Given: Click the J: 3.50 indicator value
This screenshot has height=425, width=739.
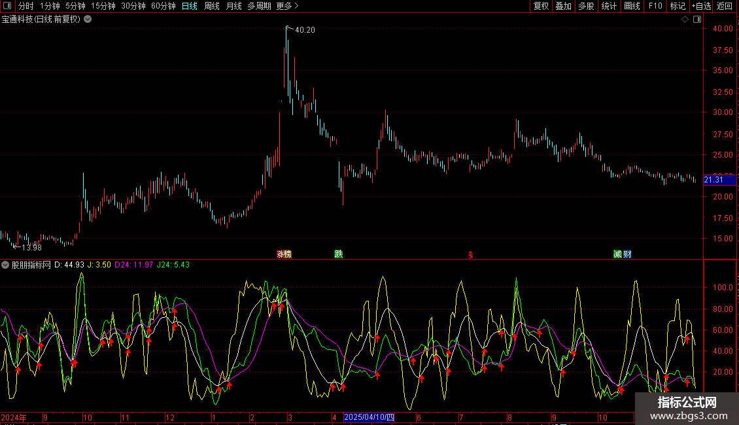Looking at the screenshot, I should pos(99,265).
